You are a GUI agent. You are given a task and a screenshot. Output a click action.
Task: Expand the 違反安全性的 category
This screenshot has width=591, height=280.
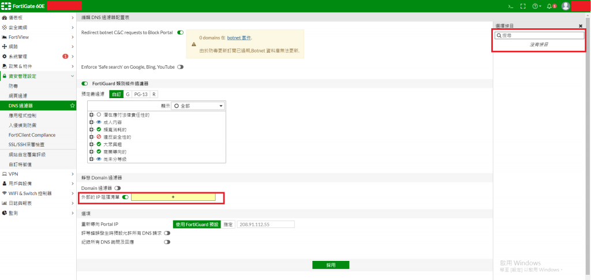[x=92, y=137]
